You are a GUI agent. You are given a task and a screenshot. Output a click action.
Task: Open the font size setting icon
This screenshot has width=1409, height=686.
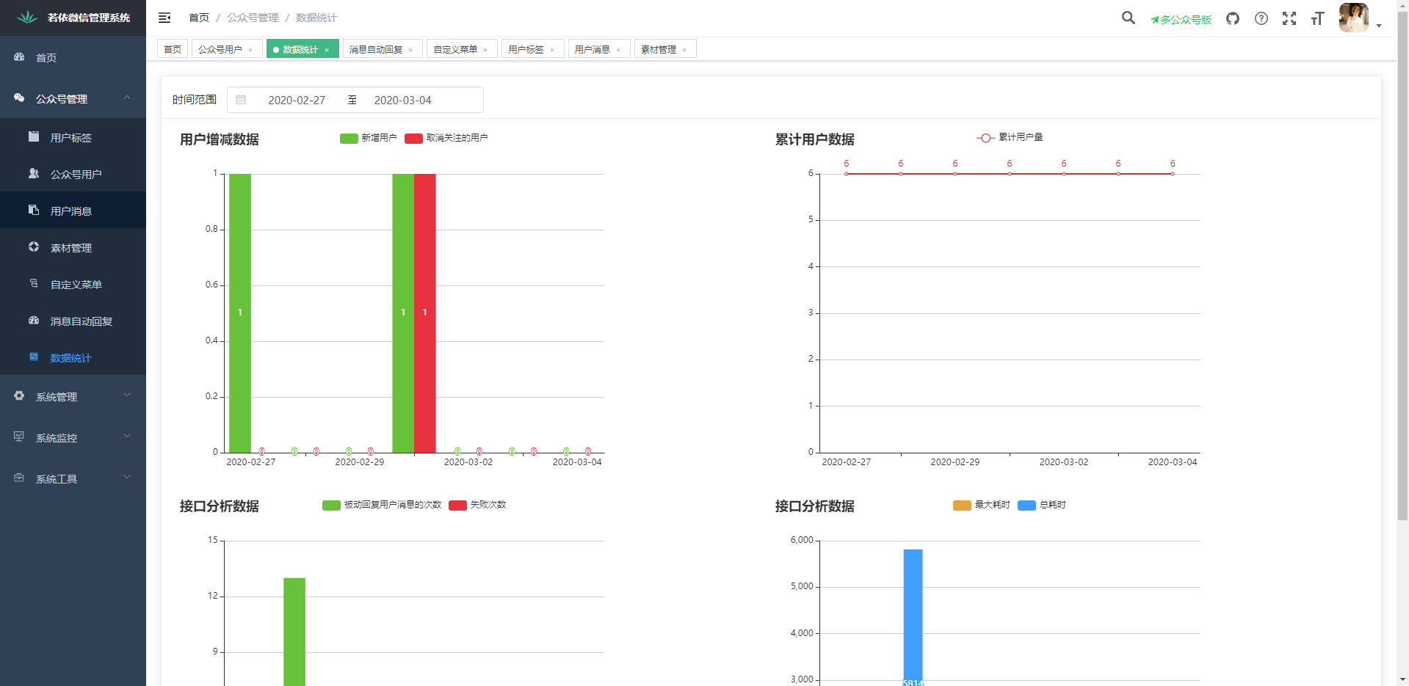[x=1317, y=18]
